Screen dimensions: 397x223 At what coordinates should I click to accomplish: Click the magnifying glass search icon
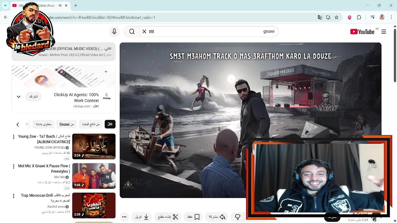coord(132,32)
